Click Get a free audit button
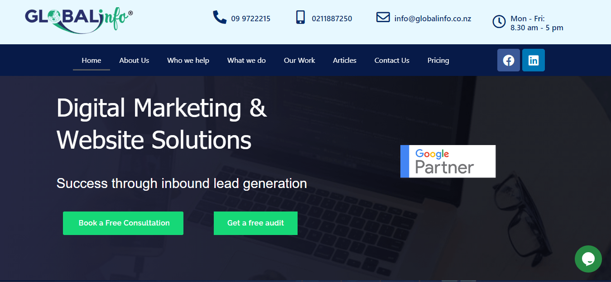 255,223
